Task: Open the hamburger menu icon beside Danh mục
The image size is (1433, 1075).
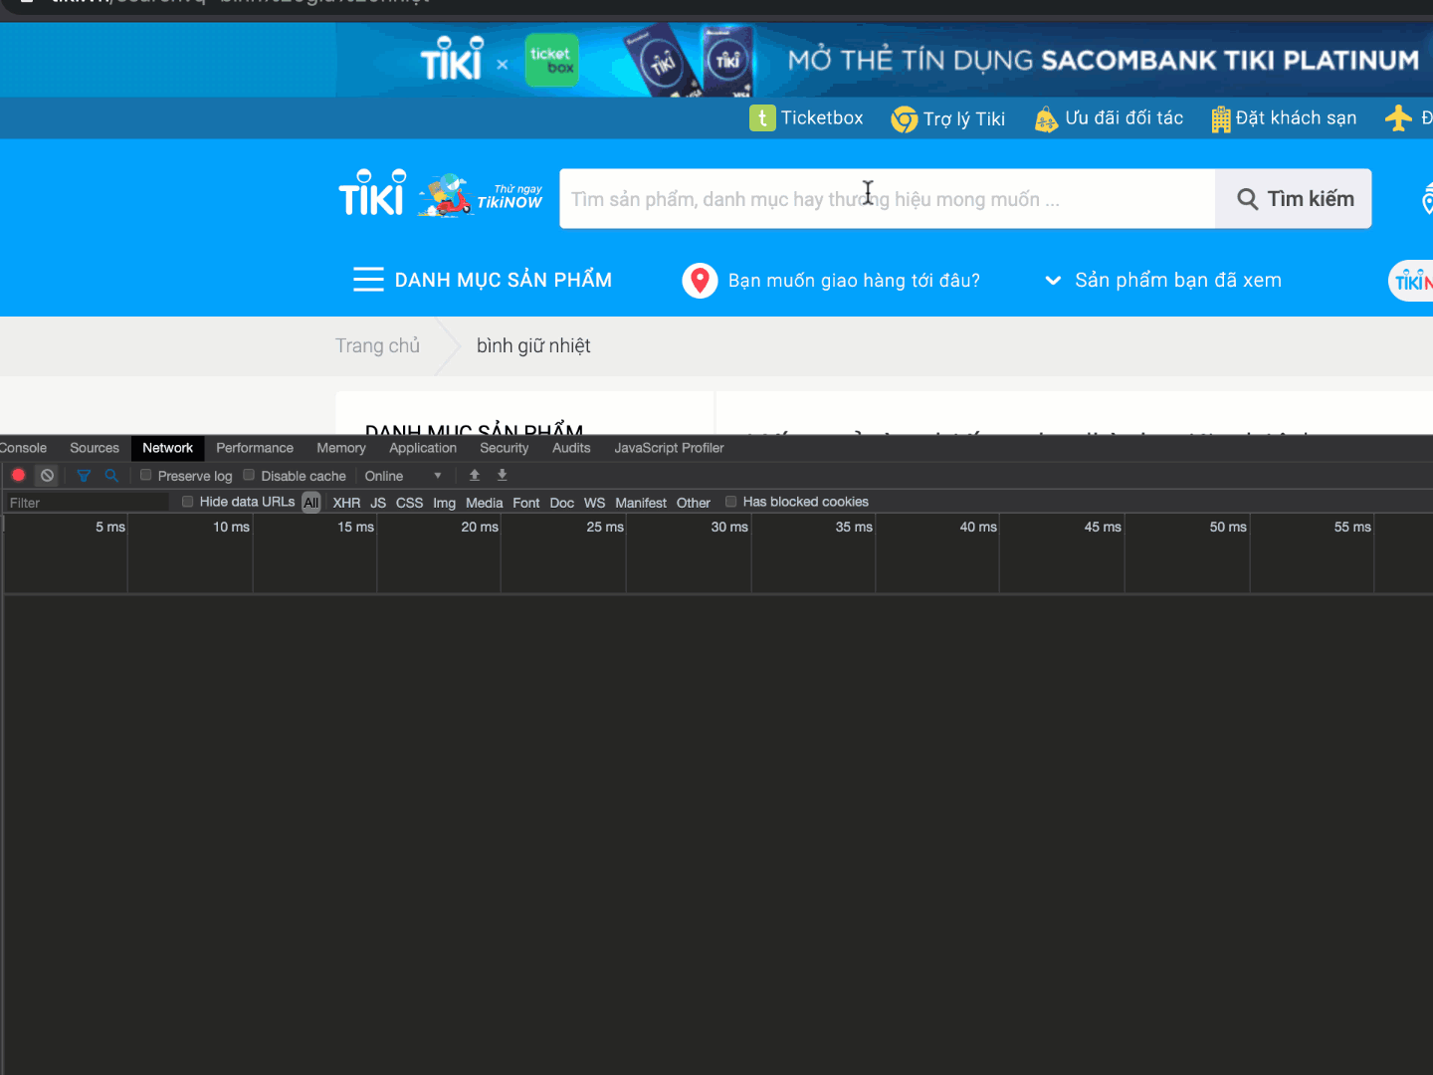Action: point(368,280)
